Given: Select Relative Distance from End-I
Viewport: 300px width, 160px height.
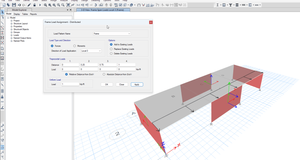Looking at the screenshot, I should (66, 74).
